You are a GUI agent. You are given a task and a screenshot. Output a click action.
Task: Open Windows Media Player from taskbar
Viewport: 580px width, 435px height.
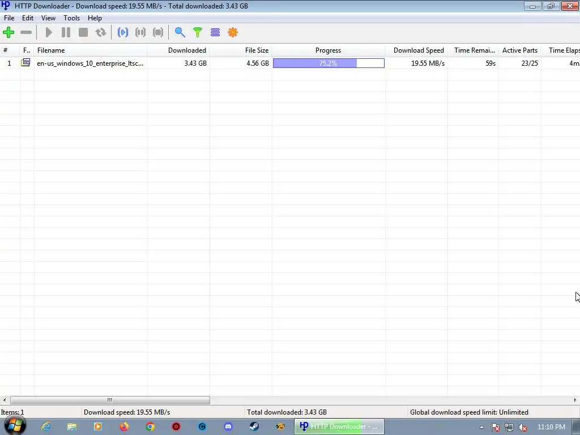(98, 427)
